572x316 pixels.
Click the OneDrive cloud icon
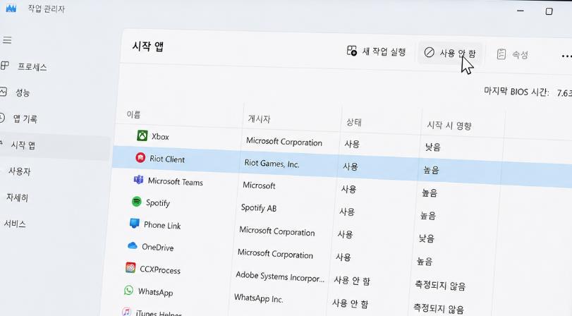tap(132, 245)
